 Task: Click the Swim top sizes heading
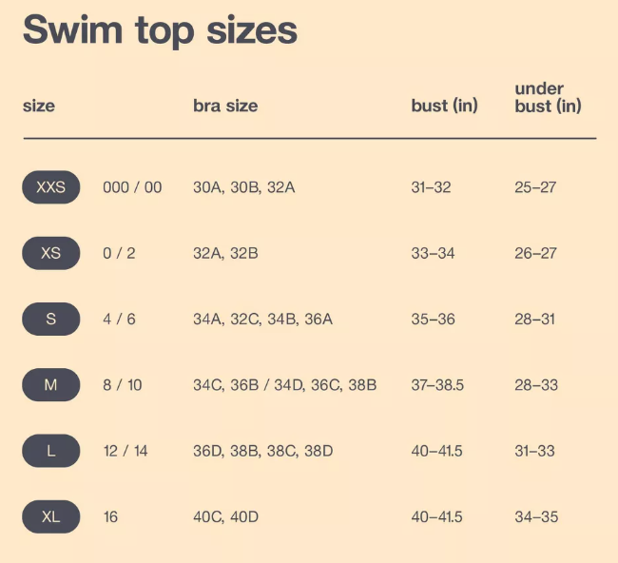[x=160, y=29]
